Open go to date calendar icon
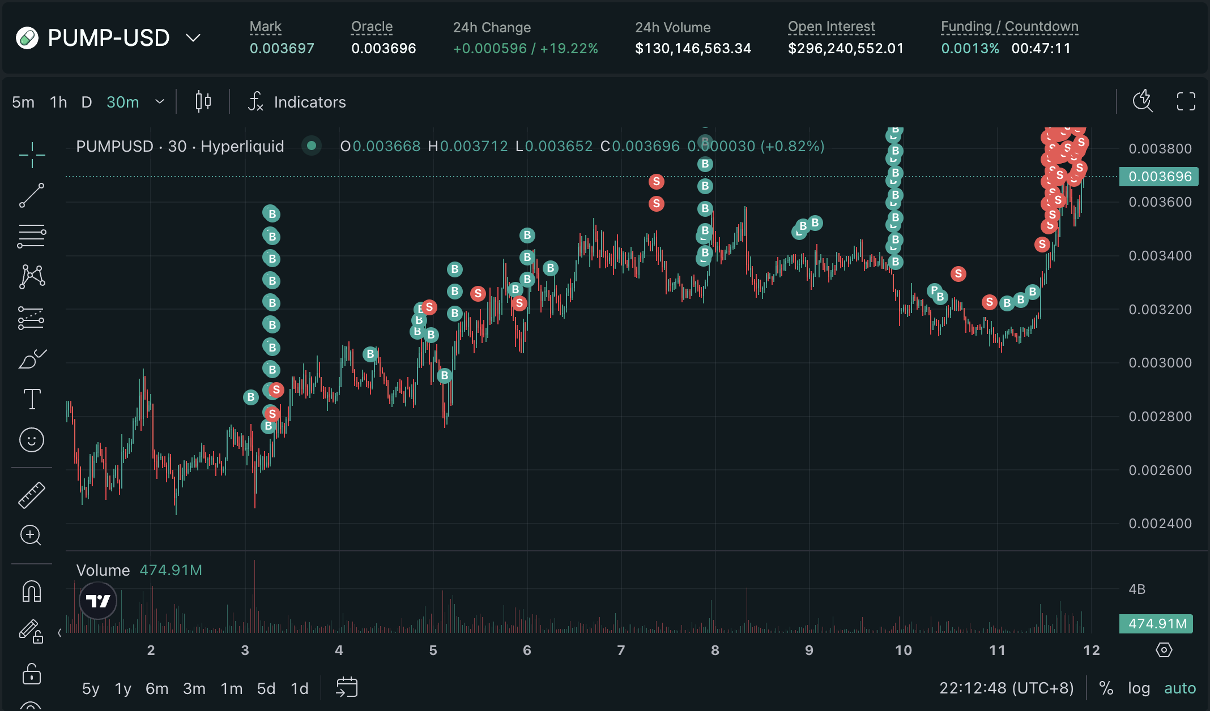The width and height of the screenshot is (1210, 711). 346,688
